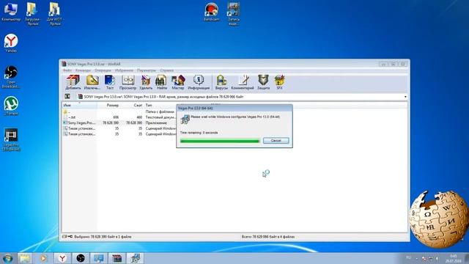
Task: Click the Удалить (Delete) toolbar icon
Action: point(146,82)
